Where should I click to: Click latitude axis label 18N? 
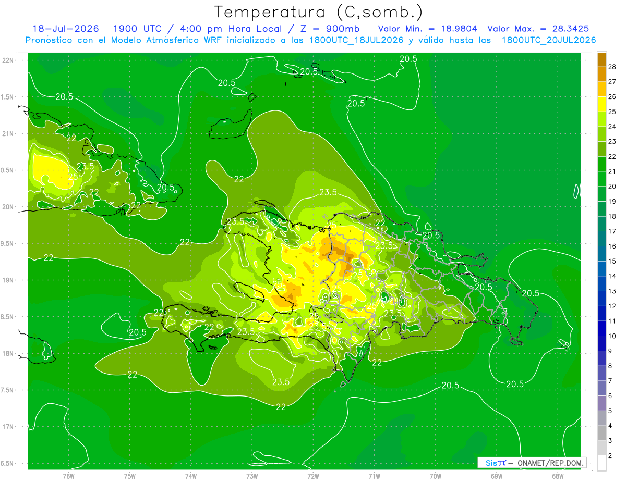point(9,353)
